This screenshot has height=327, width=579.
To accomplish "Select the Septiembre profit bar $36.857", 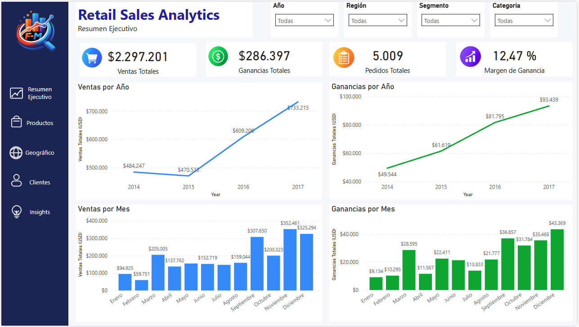I will pyautogui.click(x=507, y=264).
